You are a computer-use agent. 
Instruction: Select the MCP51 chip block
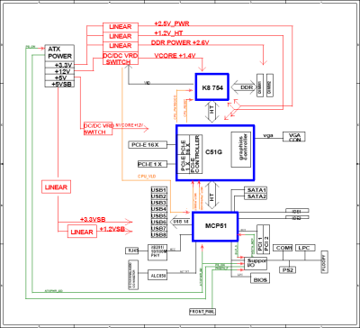215,226
